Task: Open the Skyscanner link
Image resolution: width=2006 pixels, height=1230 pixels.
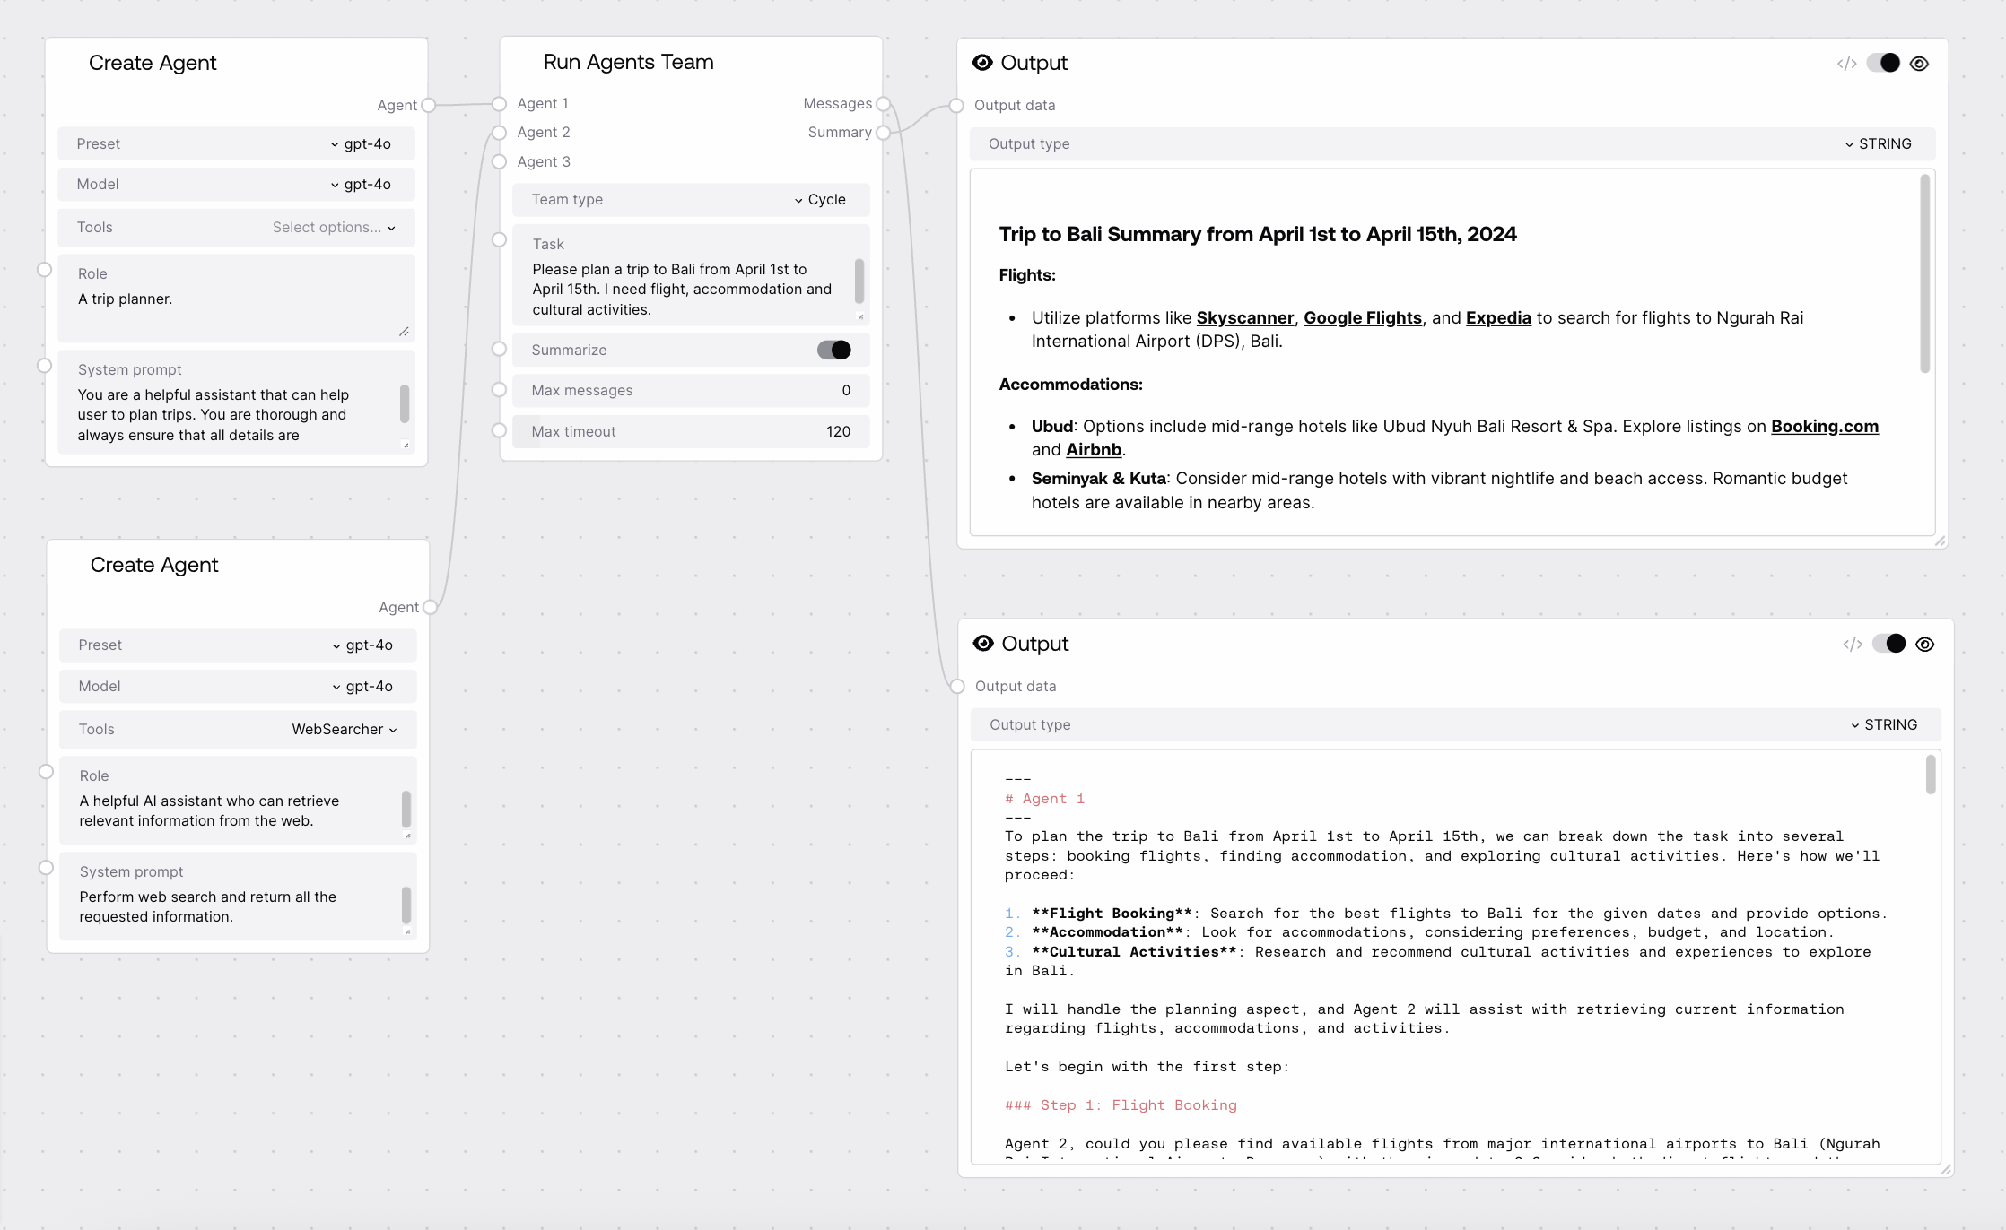Action: click(1244, 318)
